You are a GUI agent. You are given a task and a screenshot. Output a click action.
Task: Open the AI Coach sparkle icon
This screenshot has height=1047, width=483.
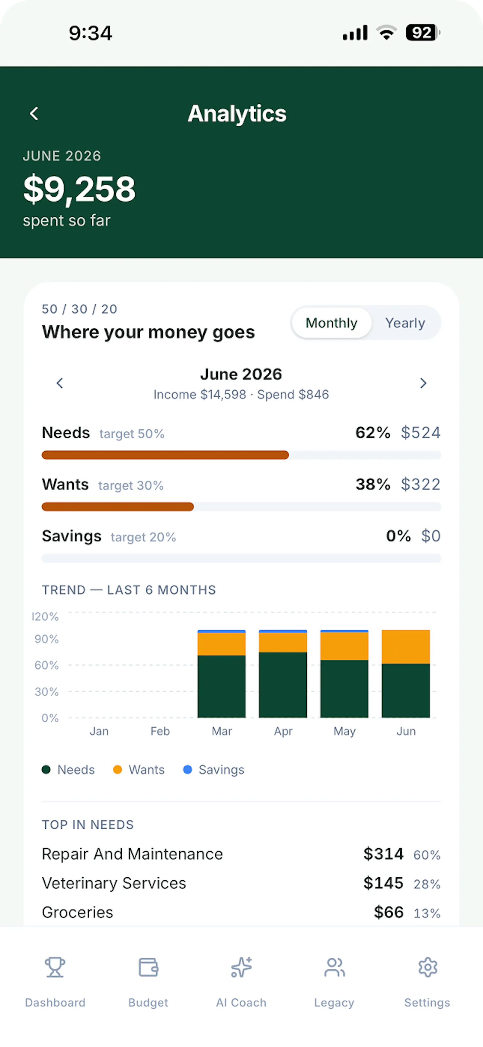(241, 967)
